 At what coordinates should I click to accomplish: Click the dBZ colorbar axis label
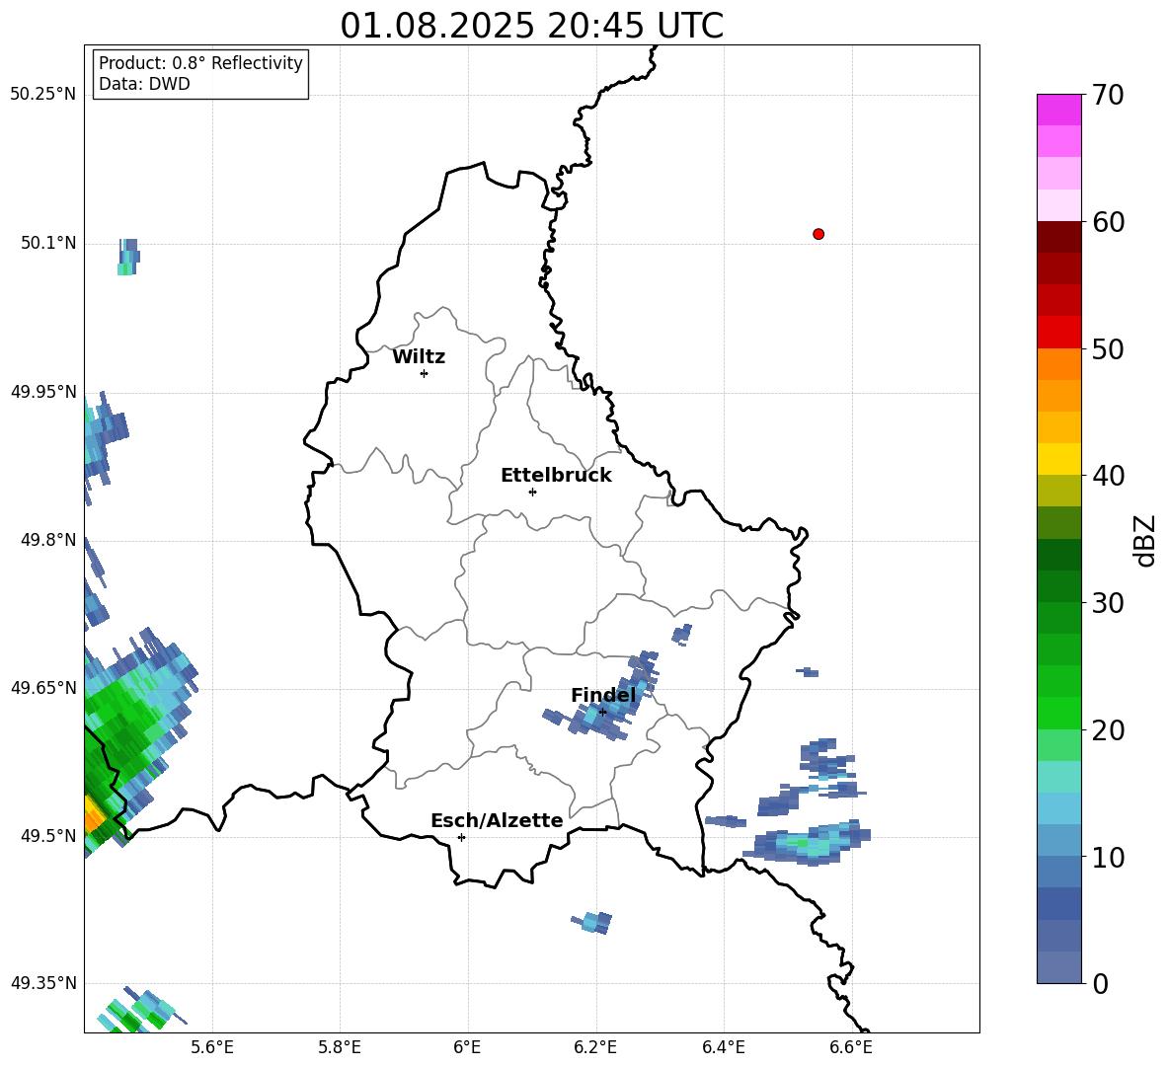[1146, 541]
